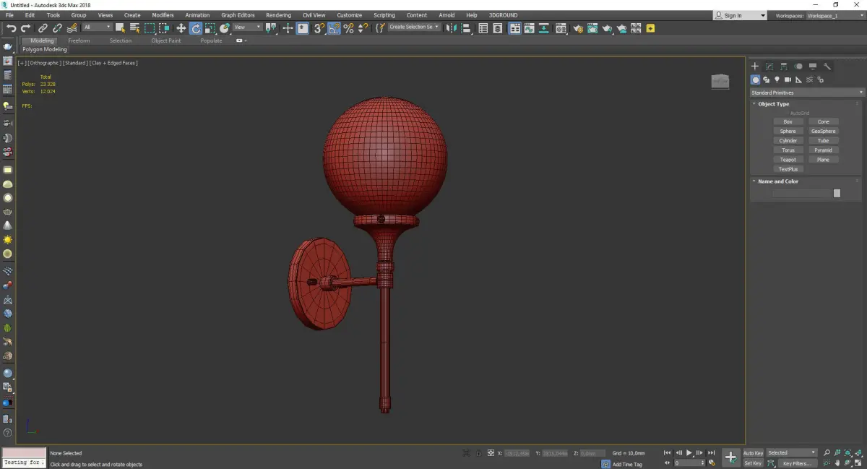This screenshot has width=867, height=469.
Task: Click the Unlink Selection icon
Action: [x=57, y=28]
